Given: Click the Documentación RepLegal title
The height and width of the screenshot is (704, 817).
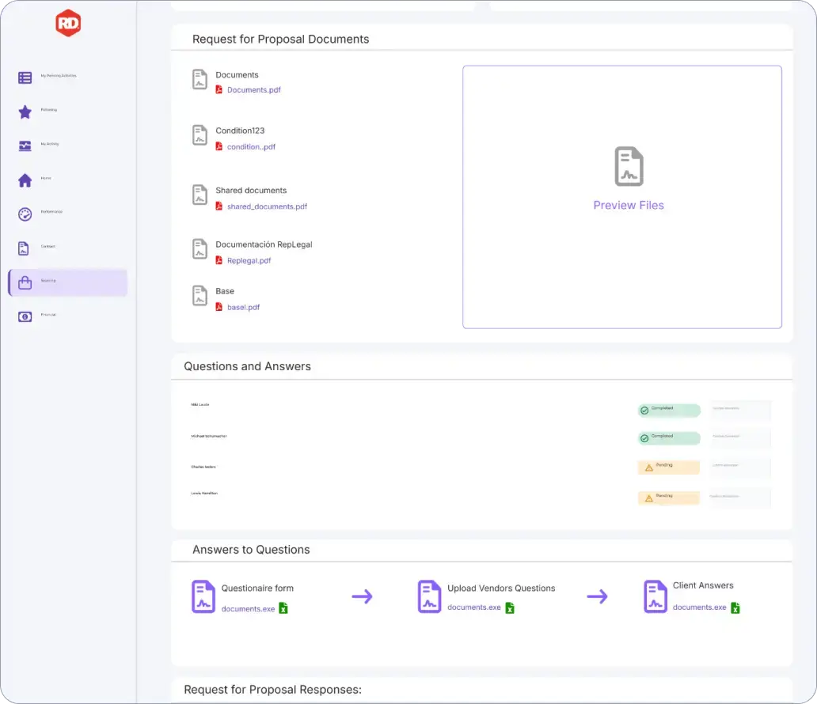Looking at the screenshot, I should [x=264, y=244].
